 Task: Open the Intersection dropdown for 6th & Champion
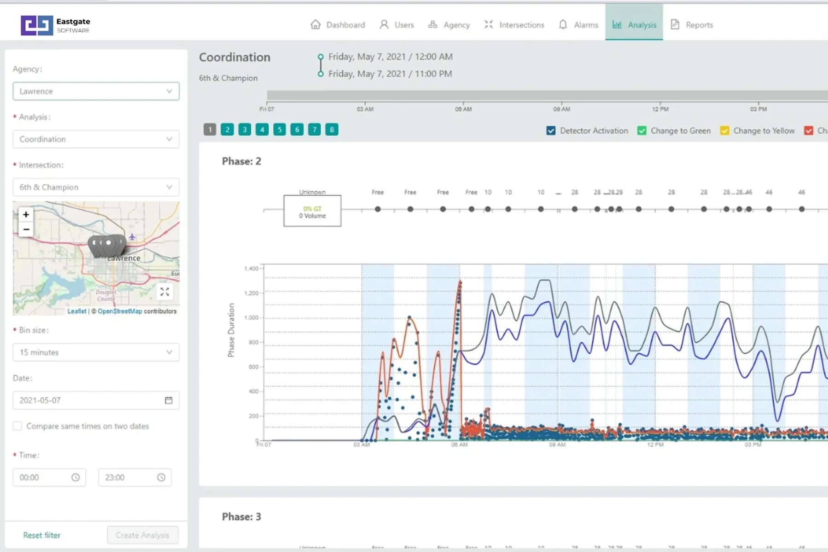click(96, 187)
